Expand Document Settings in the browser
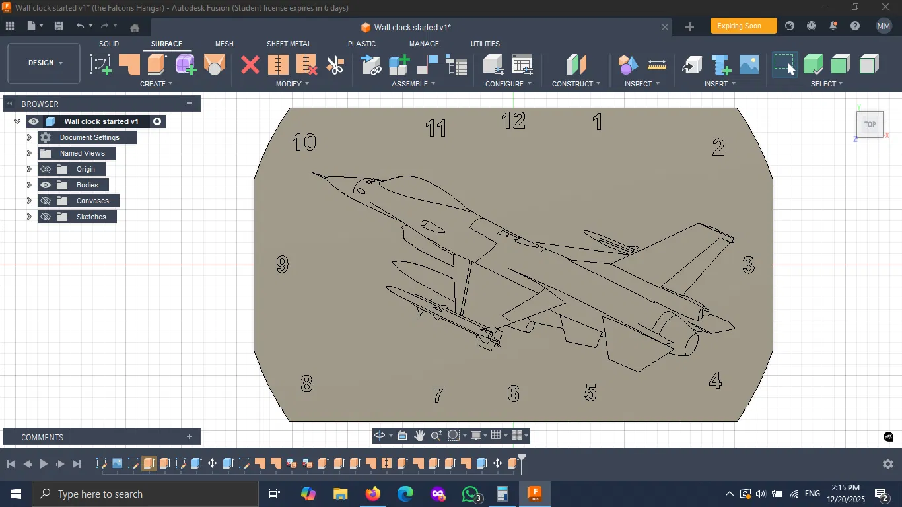Viewport: 902px width, 507px height. (x=29, y=137)
